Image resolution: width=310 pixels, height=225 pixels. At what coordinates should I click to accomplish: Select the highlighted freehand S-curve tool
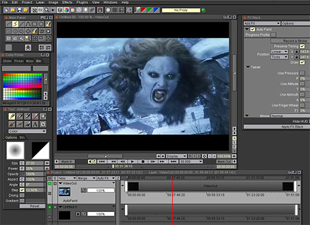tap(15, 24)
